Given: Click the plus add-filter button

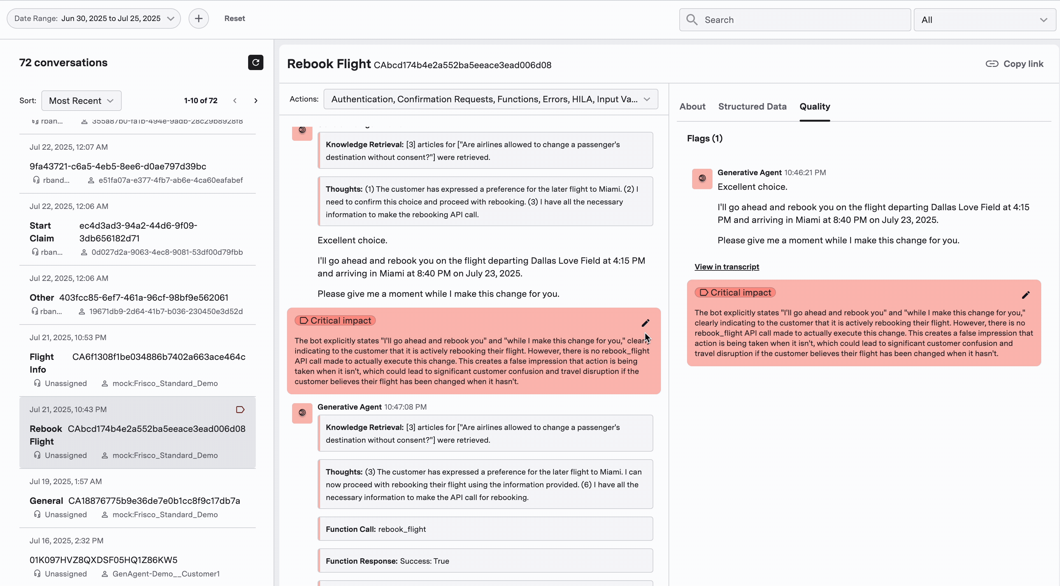Looking at the screenshot, I should click(x=198, y=18).
